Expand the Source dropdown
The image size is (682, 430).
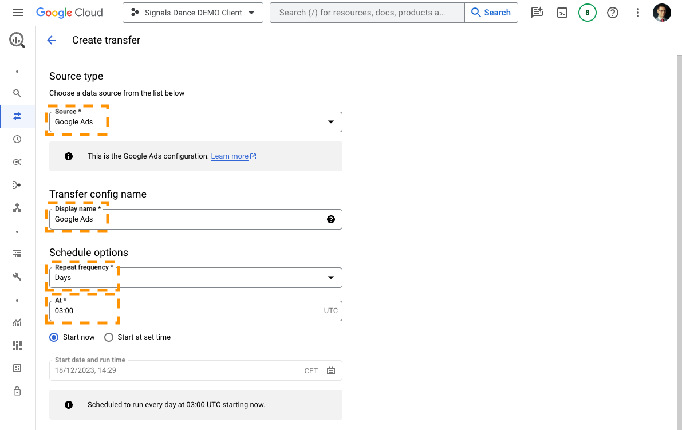[196, 122]
